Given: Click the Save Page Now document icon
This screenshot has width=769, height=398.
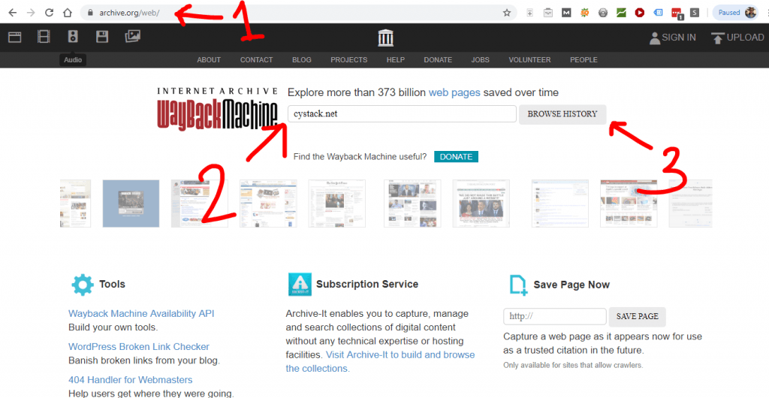Looking at the screenshot, I should click(x=518, y=285).
